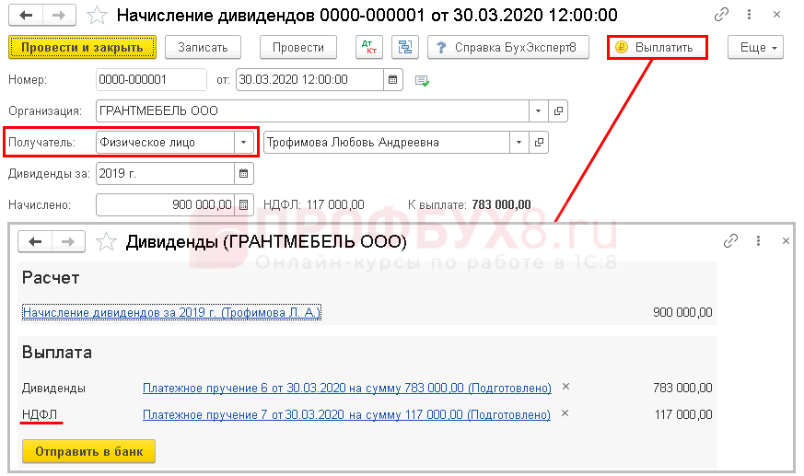The image size is (804, 476).
Task: Go back in the Дивиденды window
Action: pyautogui.click(x=35, y=241)
